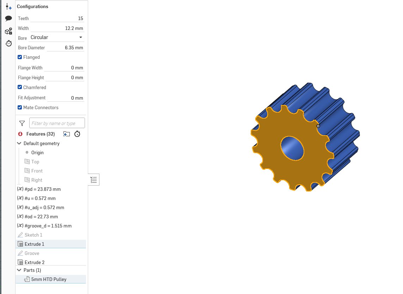
Task: Select the '#groove_d = 1.515 mm' variable
Action: pos(48,226)
